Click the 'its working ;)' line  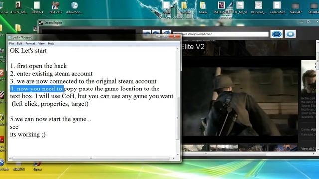28,134
